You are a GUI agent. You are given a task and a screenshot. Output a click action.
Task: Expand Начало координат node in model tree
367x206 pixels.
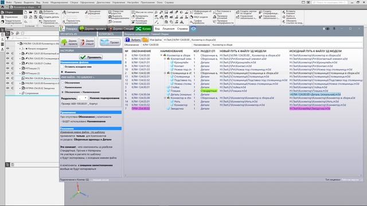coord(20,49)
